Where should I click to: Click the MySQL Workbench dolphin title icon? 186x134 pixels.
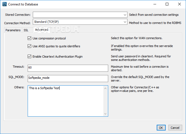coord(5,4)
